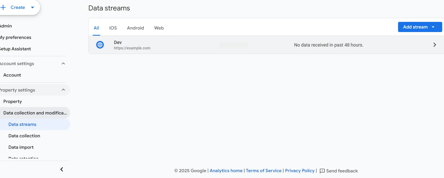Collapse the Property settings section
The height and width of the screenshot is (178, 444).
pyautogui.click(x=63, y=90)
